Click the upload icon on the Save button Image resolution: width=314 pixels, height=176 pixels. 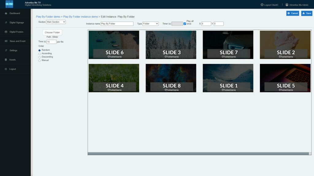pos(303,13)
